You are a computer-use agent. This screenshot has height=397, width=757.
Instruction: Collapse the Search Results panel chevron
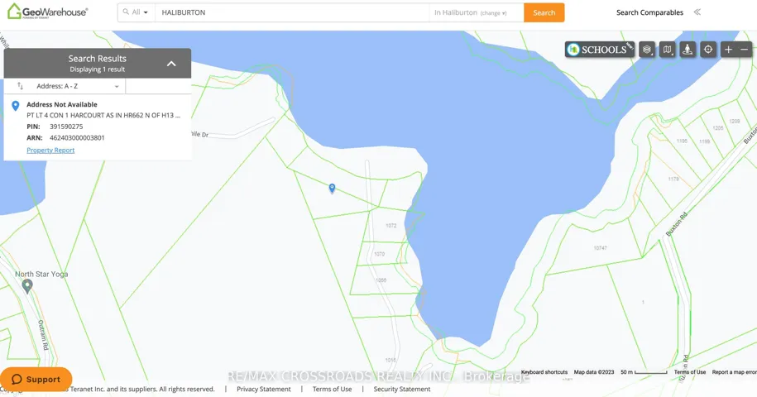(x=171, y=63)
